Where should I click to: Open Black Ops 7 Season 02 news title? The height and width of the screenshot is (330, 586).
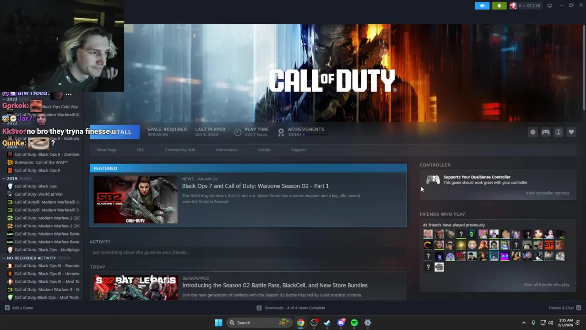[255, 186]
